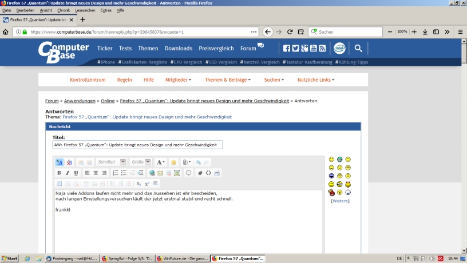Open the Regeln link

(124, 79)
